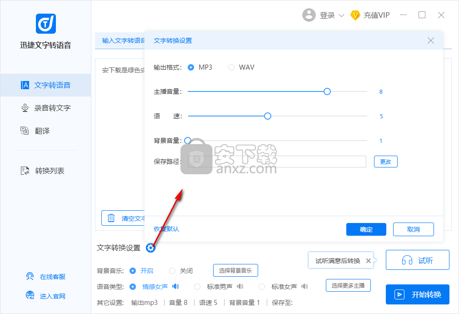This screenshot has width=459, height=314.
Task: Open the 登录 dropdown
Action: (x=332, y=15)
